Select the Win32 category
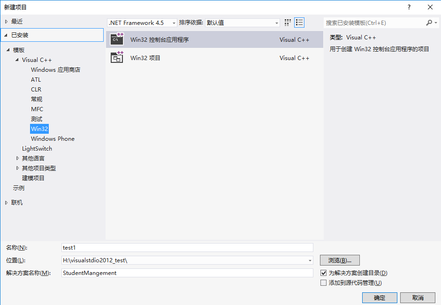441x305 pixels. (x=39, y=129)
